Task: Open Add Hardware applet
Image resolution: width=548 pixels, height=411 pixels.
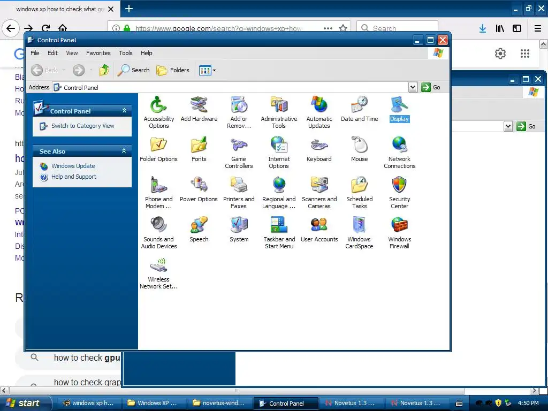Action: point(199,109)
